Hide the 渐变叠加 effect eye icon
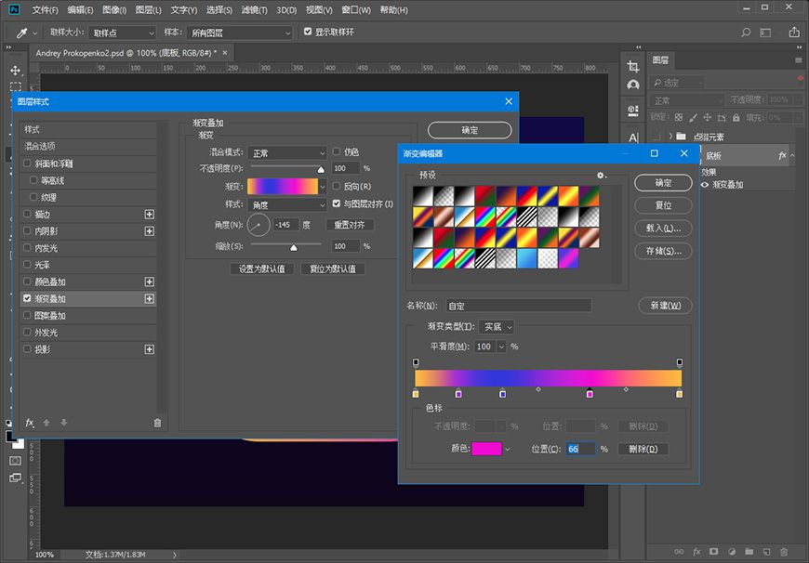The width and height of the screenshot is (809, 563). (x=705, y=185)
